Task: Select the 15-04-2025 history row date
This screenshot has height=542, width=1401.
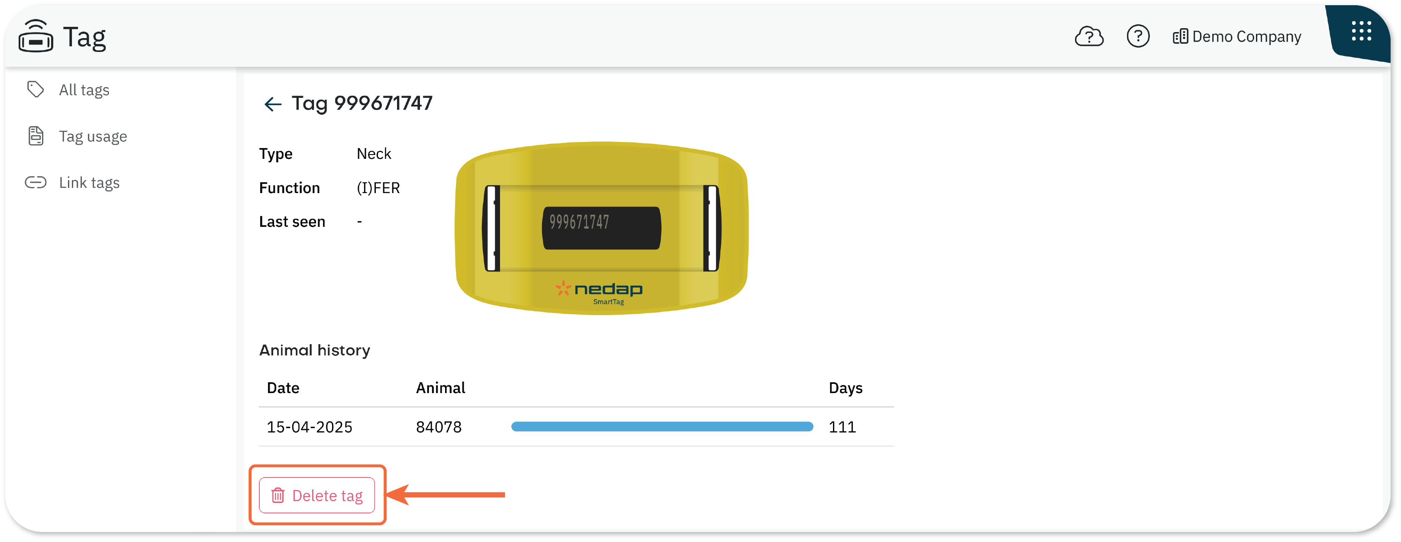Action: (310, 427)
